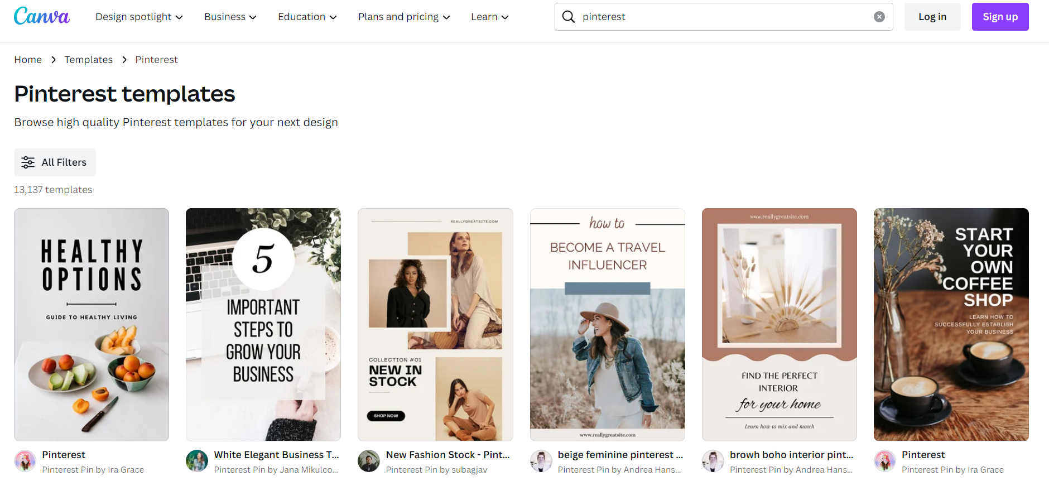Clear the search field with X icon

(879, 17)
